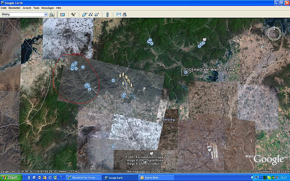Click the Beijing search input field
Image resolution: width=290 pixels, height=181 pixels.
[x=23, y=14]
